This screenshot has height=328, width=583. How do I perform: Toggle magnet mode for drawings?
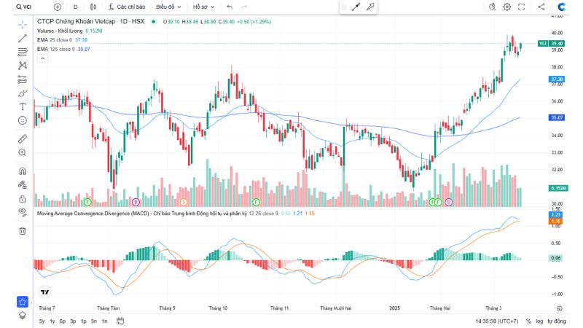pyautogui.click(x=23, y=171)
